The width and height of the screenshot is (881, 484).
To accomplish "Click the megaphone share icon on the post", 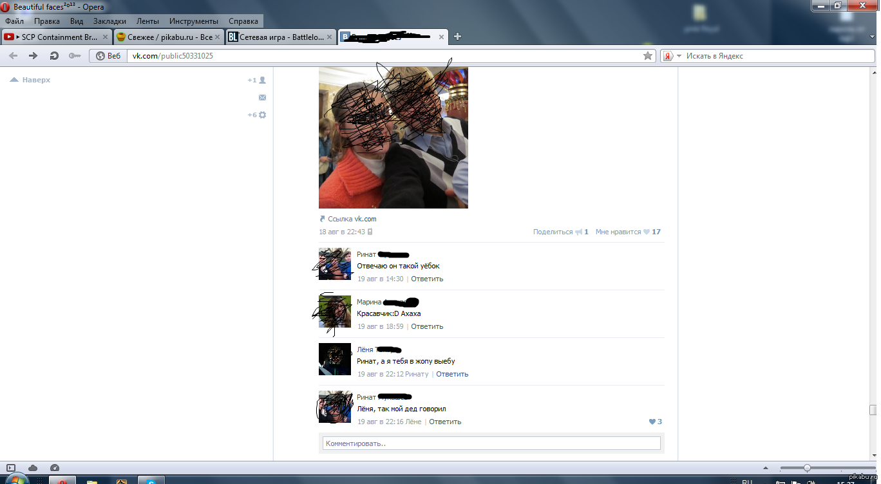I will point(578,232).
